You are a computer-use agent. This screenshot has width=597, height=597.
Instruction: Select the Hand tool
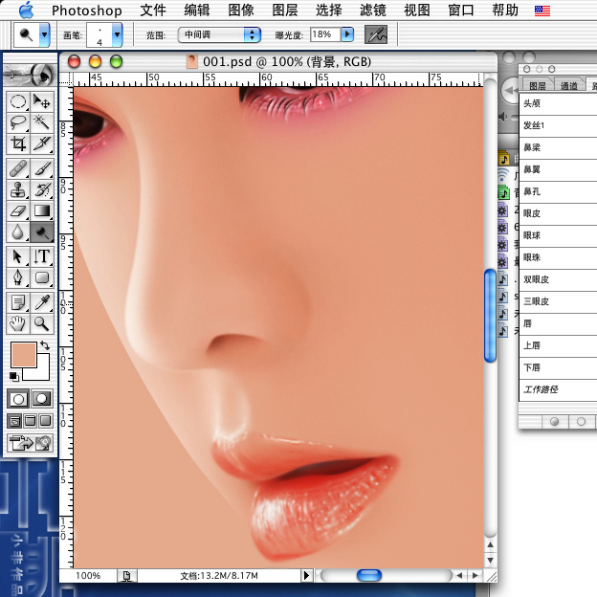18,323
